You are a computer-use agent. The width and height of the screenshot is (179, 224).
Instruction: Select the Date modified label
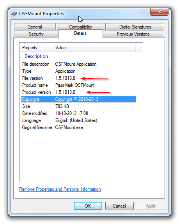[35, 113]
